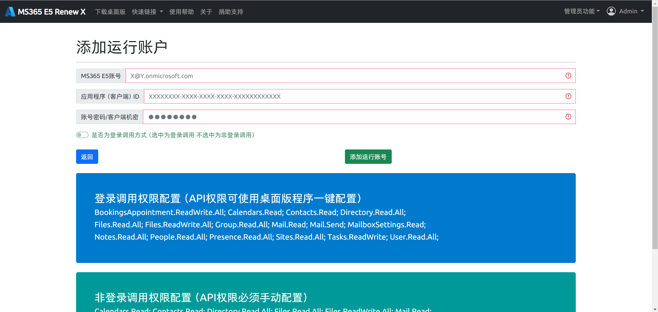This screenshot has width=658, height=312.
Task: Click the warning icon beside the password field
Action: coord(568,117)
